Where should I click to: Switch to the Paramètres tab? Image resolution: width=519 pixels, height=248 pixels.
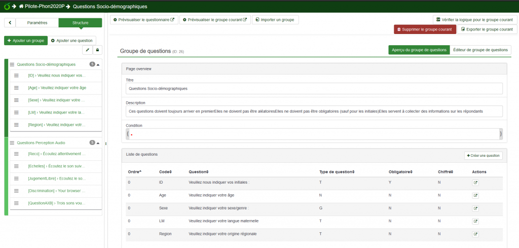pos(37,23)
